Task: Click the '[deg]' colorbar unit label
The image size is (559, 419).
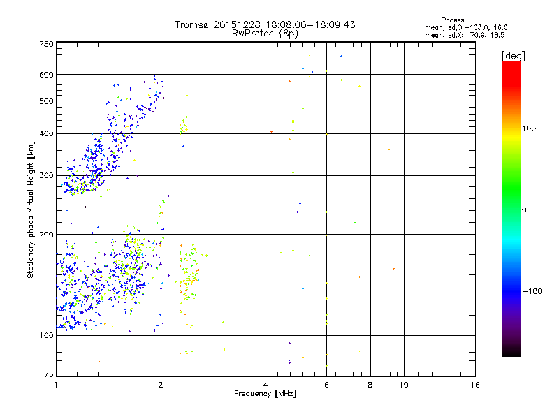Action: tap(513, 56)
